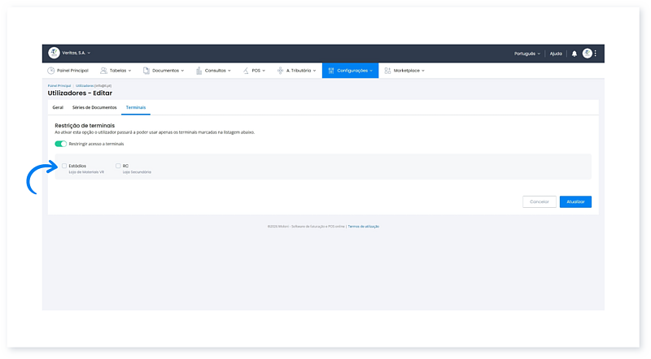Switch to the Geral tab
651x359 pixels.
58,107
